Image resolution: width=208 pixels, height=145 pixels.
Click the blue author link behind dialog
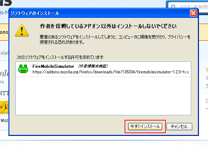pos(2,81)
